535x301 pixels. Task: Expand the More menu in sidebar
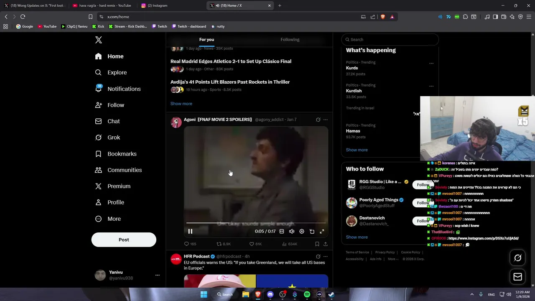click(108, 219)
